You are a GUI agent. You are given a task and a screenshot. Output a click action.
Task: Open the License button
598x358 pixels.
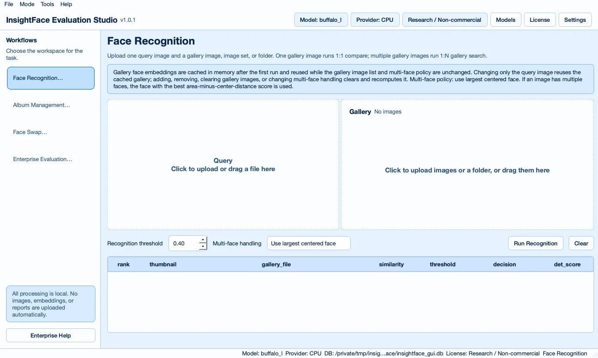pyautogui.click(x=540, y=20)
